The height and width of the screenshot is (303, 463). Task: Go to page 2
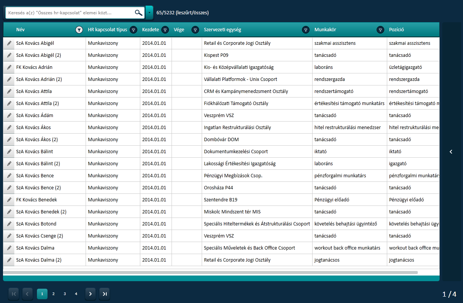tap(54, 294)
